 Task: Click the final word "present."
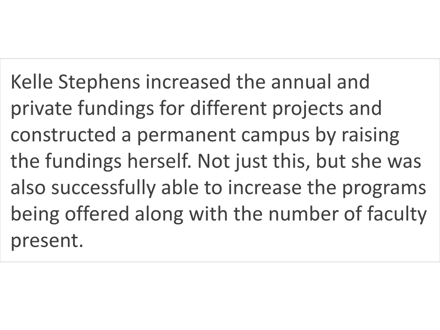tap(47, 241)
